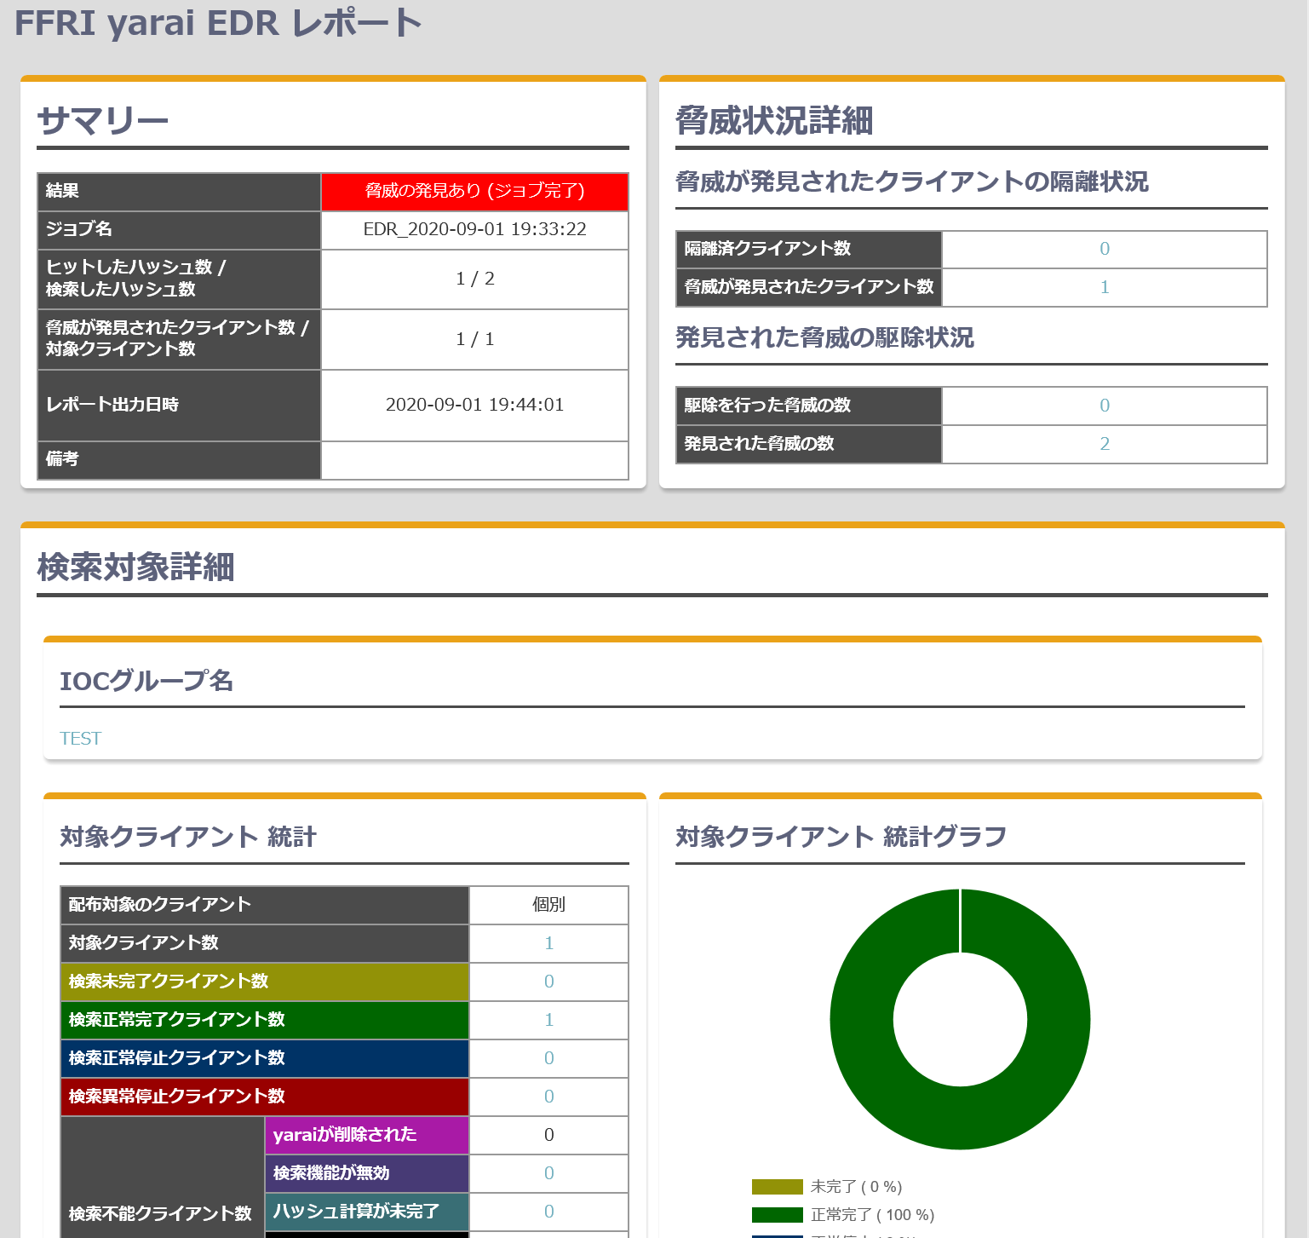Image resolution: width=1309 pixels, height=1238 pixels.
Task: Click ハッシュ計算が未完了 value 0
Action: (x=549, y=1212)
